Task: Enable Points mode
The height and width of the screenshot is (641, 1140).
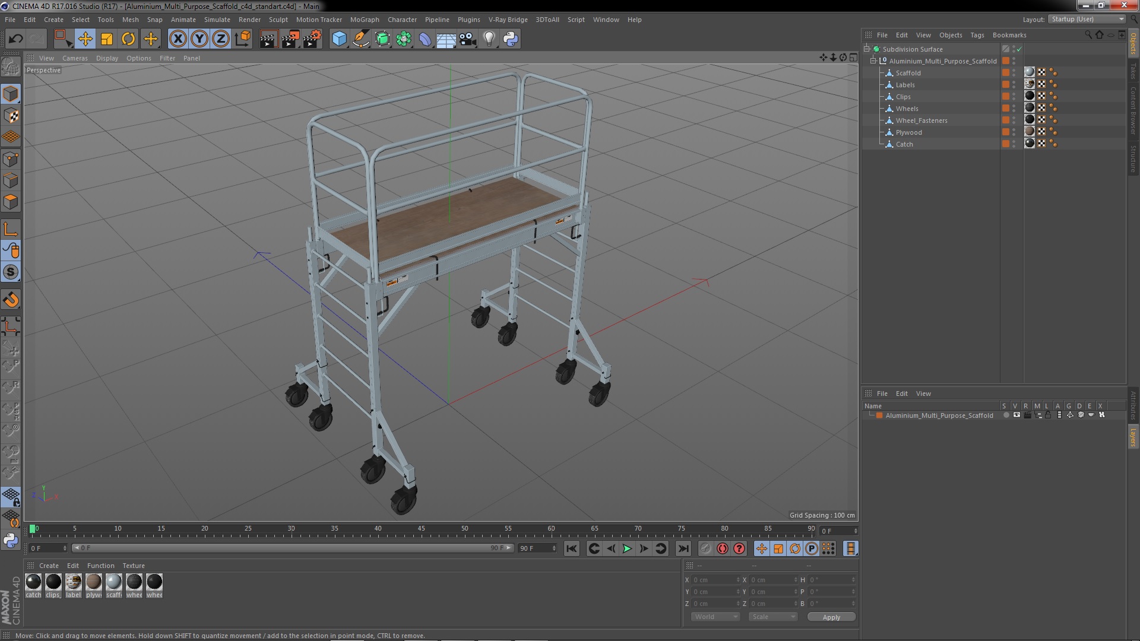Action: [x=11, y=159]
